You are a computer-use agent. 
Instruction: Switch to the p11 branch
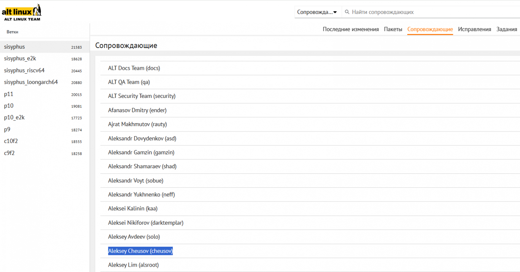tap(9, 94)
